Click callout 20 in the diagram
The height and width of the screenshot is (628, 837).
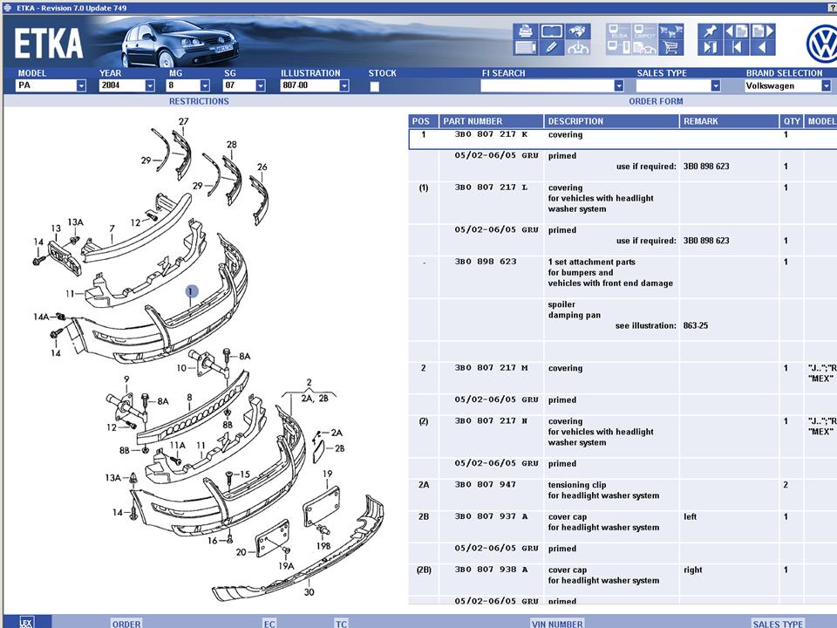[242, 552]
